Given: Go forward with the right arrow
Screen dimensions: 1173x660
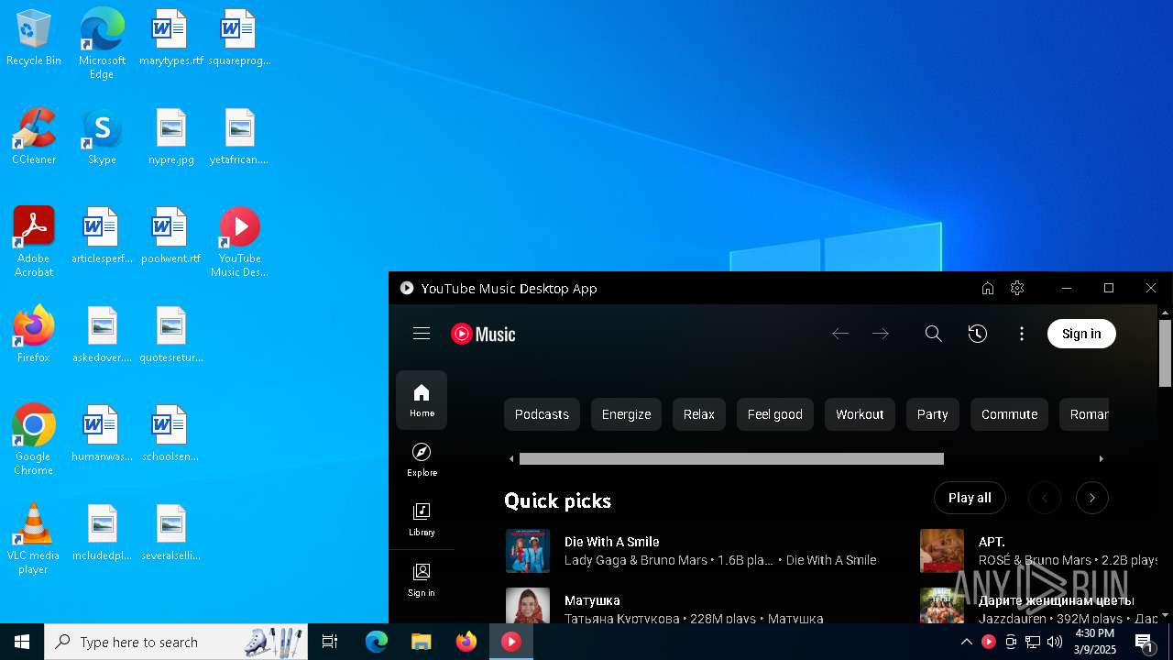Looking at the screenshot, I should coord(881,334).
